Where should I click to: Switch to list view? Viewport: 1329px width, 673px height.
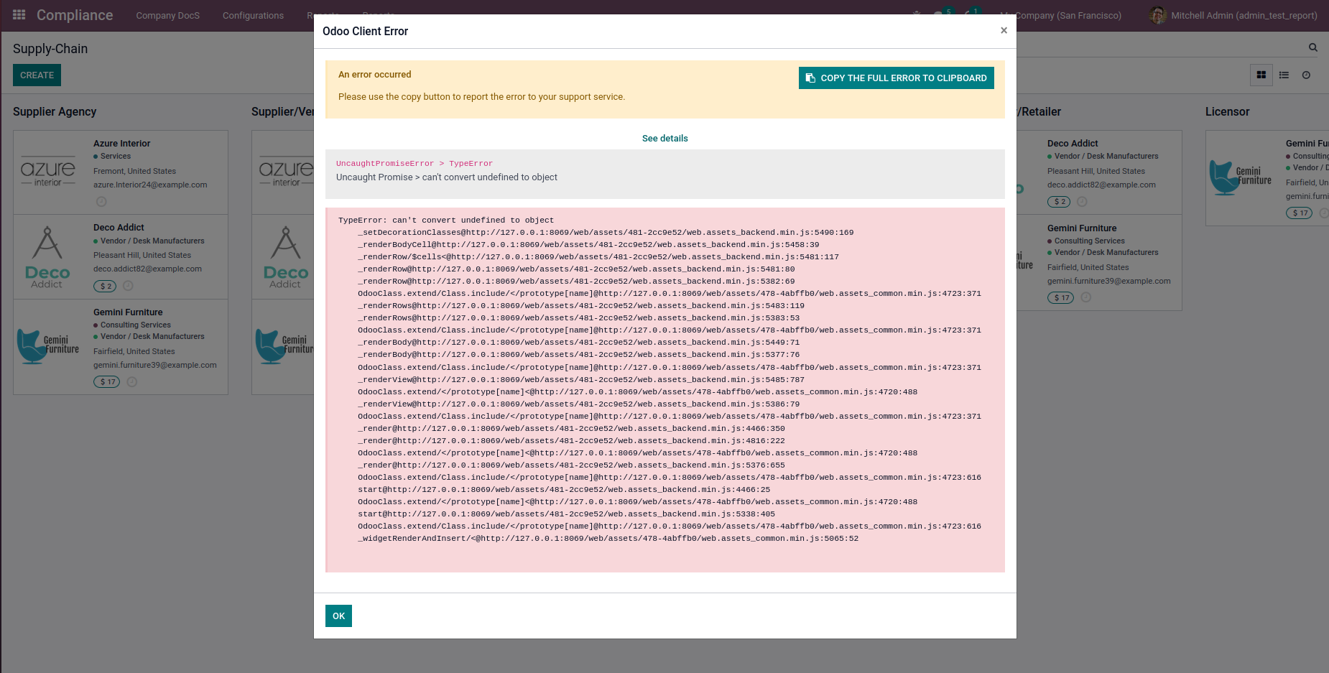(1284, 75)
